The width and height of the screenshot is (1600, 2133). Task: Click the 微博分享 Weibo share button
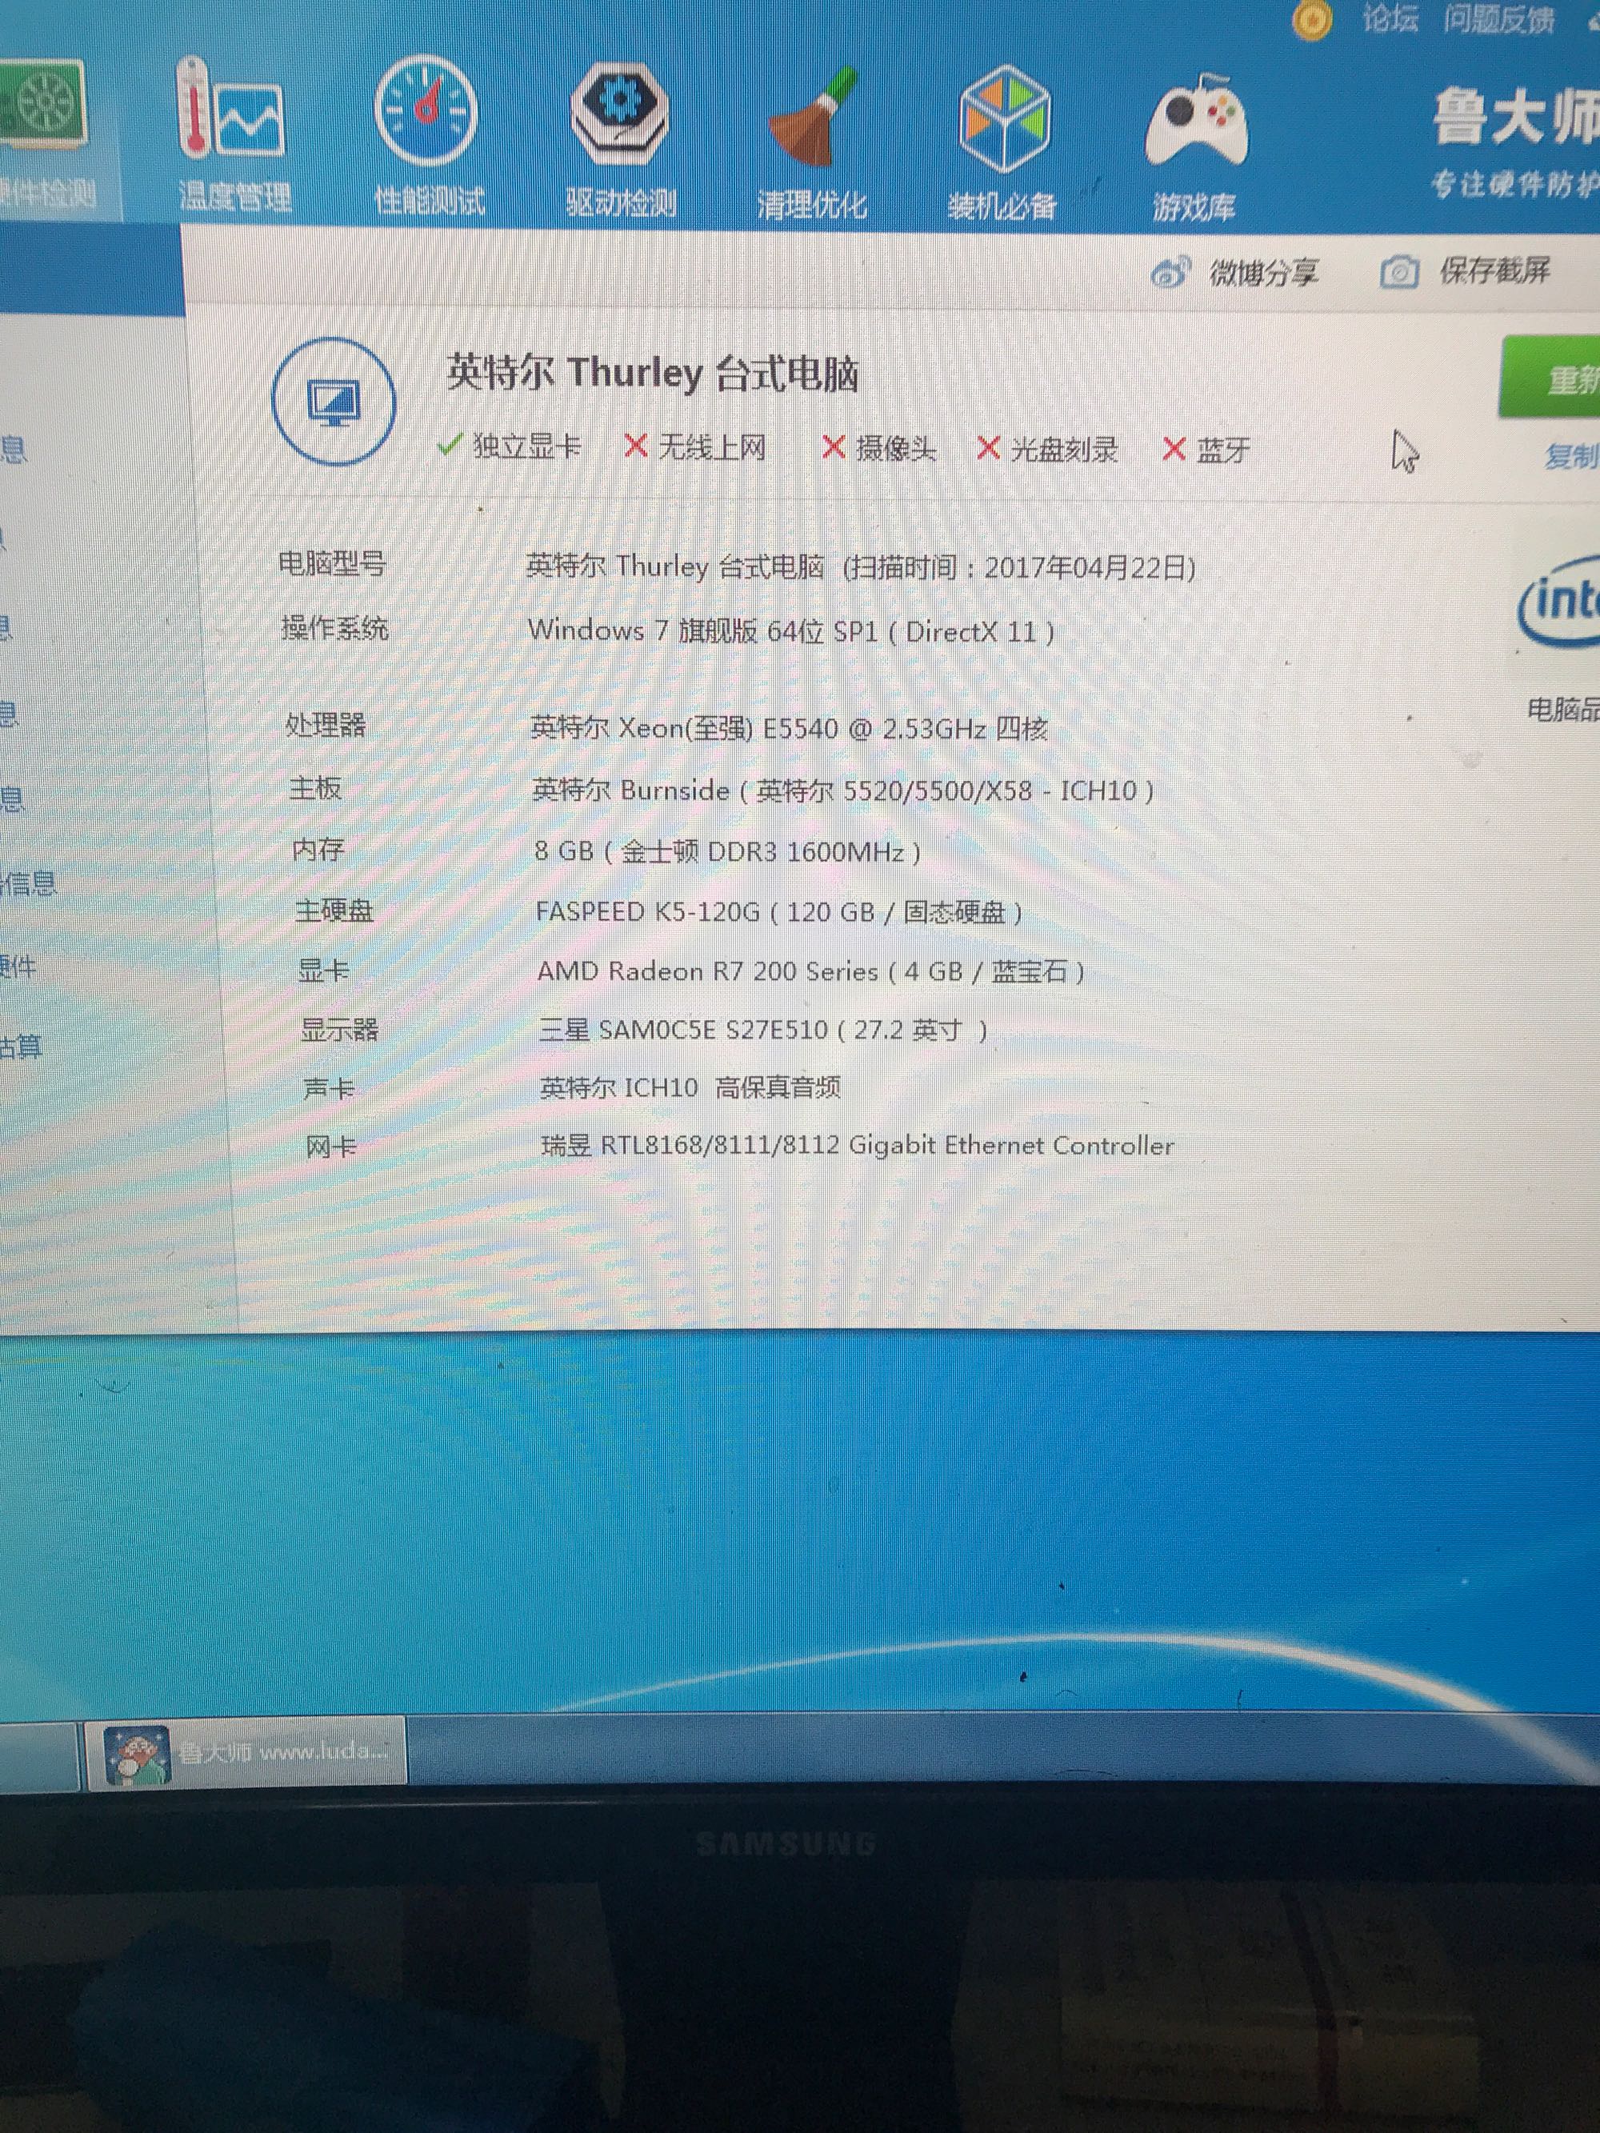click(1234, 274)
